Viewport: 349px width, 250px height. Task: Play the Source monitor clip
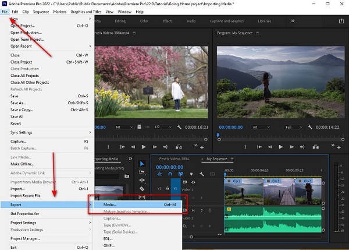pos(144,147)
